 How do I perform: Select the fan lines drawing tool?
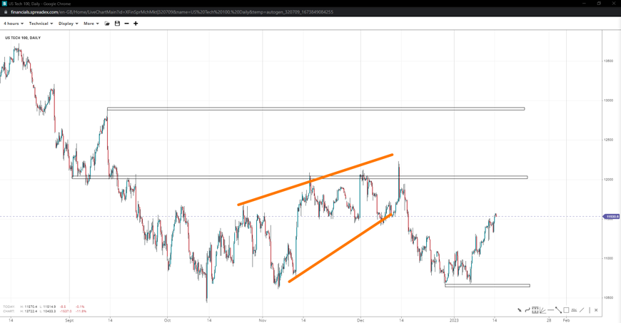point(543,310)
